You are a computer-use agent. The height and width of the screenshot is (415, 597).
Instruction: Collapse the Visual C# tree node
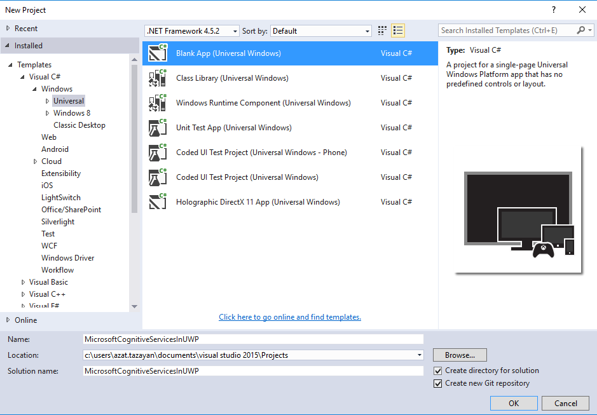click(x=23, y=77)
